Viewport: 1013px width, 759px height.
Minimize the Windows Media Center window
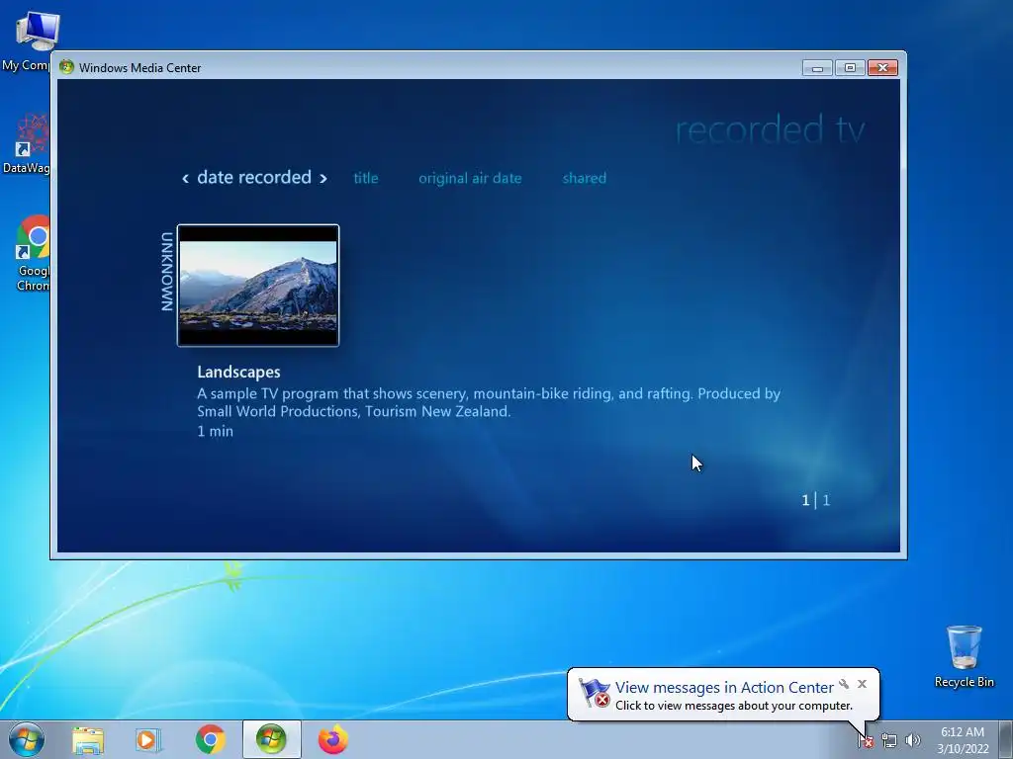[817, 68]
